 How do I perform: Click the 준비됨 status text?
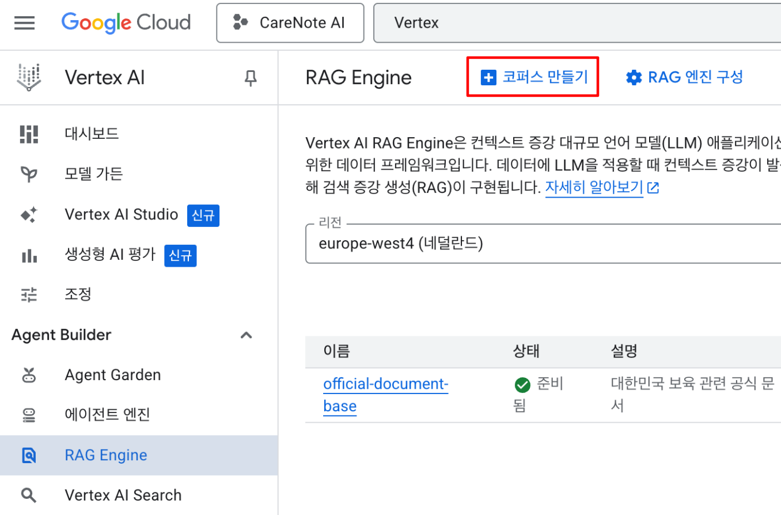[x=538, y=395]
